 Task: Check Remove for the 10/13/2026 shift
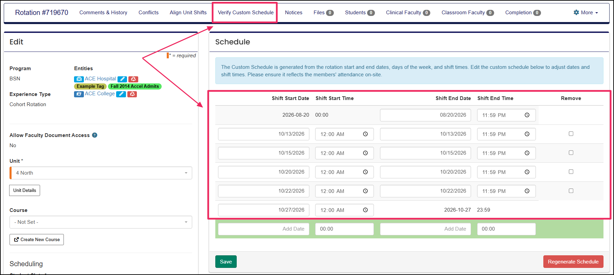click(x=571, y=134)
